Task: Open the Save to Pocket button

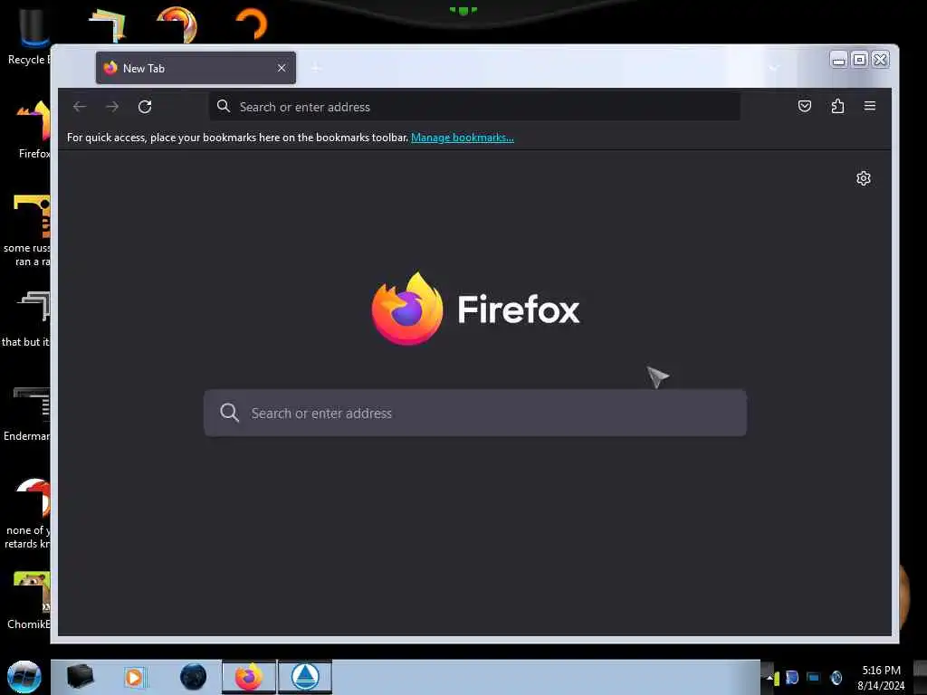Action: tap(805, 106)
